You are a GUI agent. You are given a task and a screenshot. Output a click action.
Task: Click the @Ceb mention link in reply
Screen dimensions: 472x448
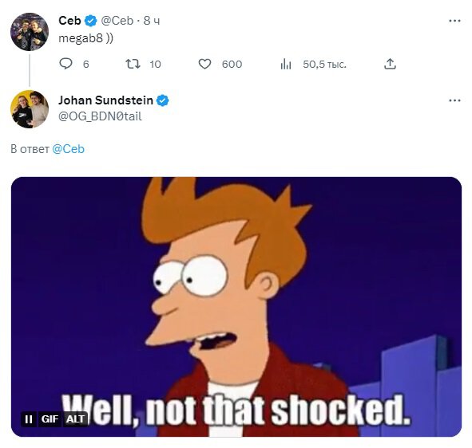coord(69,149)
